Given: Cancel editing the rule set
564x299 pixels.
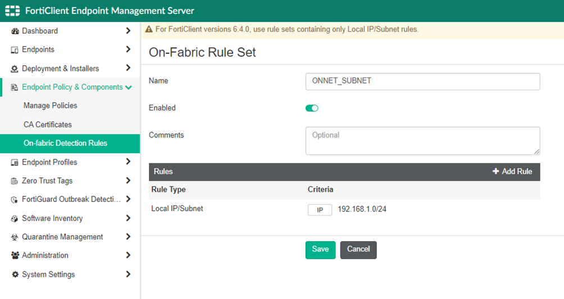Looking at the screenshot, I should pyautogui.click(x=358, y=250).
